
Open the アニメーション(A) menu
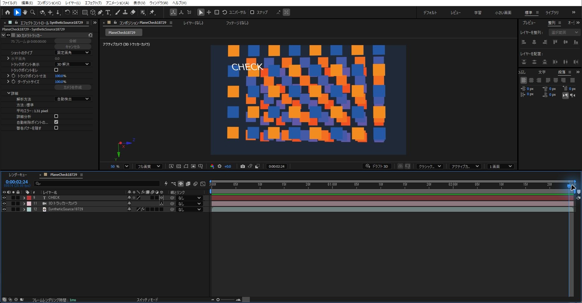117,3
